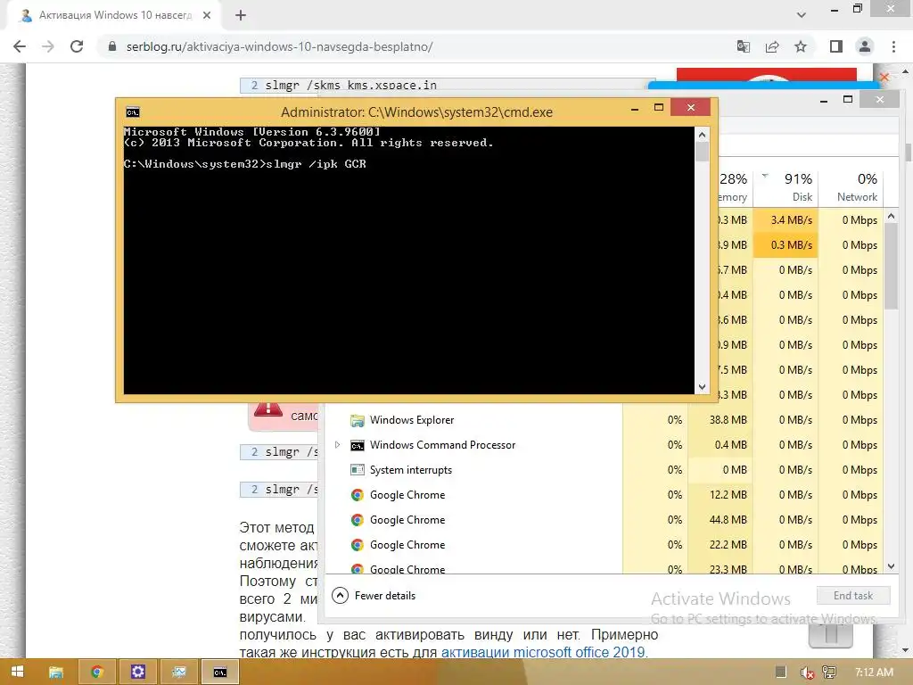Click the 7:12 AM taskbar clock
This screenshot has width=913, height=685.
pos(874,673)
